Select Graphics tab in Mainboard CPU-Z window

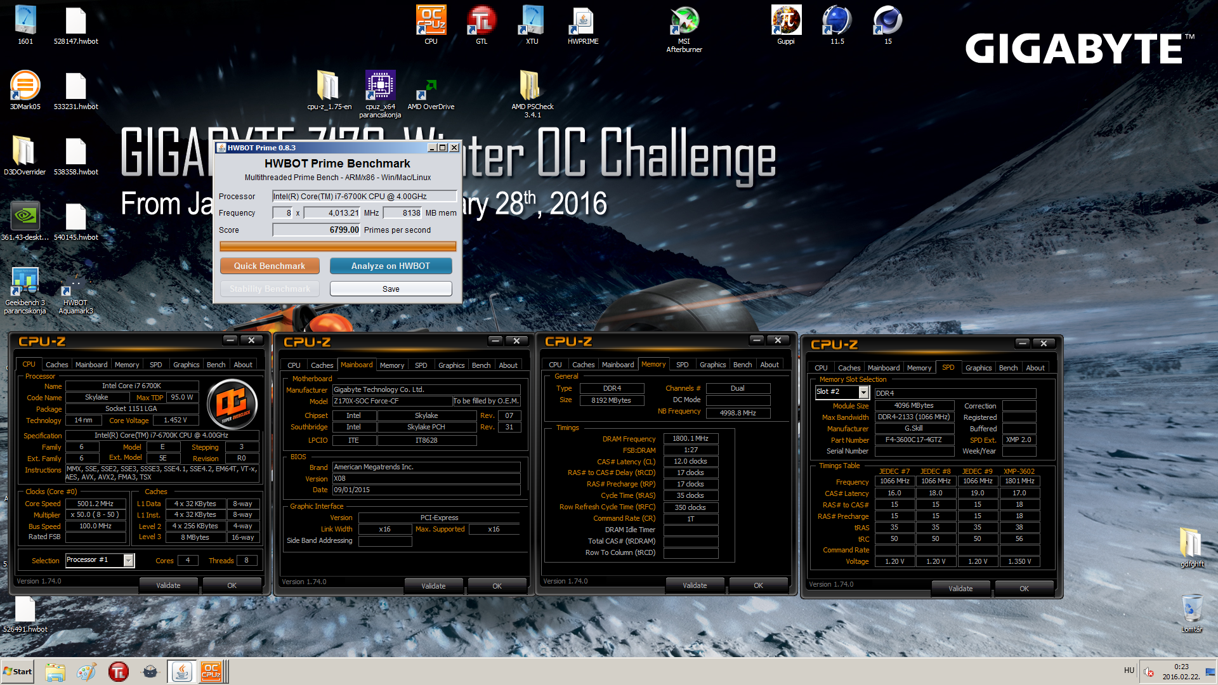pos(451,365)
